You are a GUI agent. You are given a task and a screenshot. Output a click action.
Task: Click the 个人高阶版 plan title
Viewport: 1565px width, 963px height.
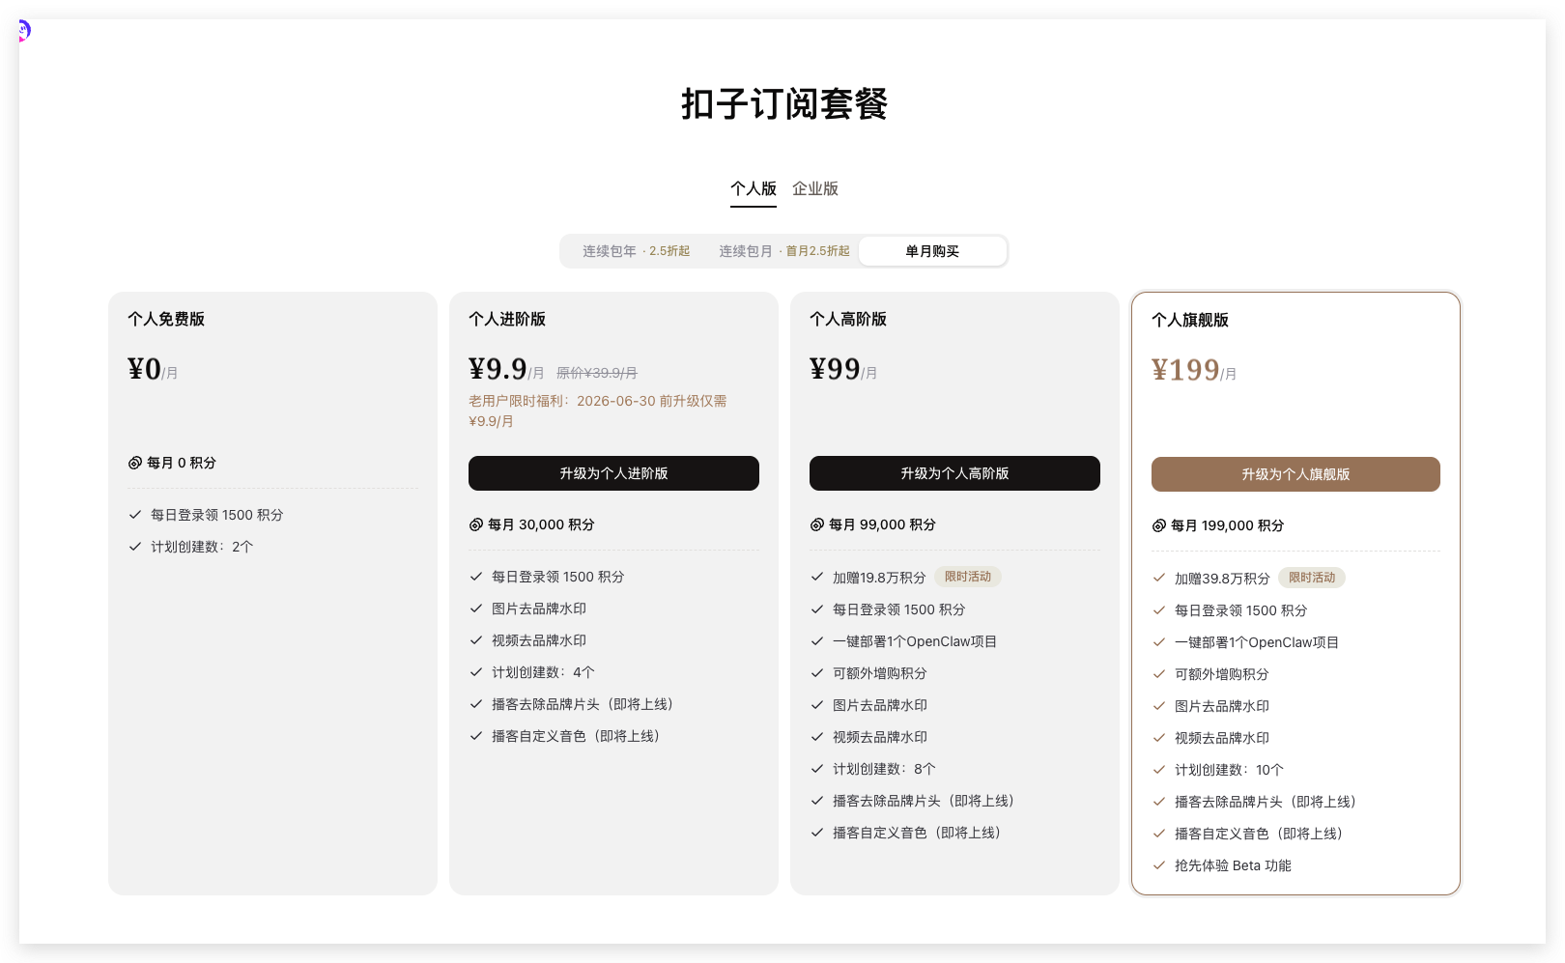[x=848, y=319]
